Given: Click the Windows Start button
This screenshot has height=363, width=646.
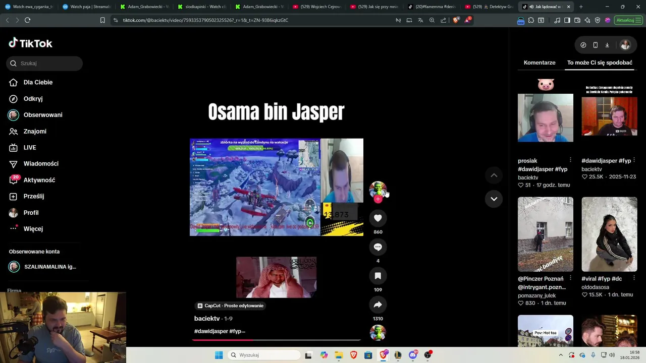Looking at the screenshot, I should pos(219,355).
